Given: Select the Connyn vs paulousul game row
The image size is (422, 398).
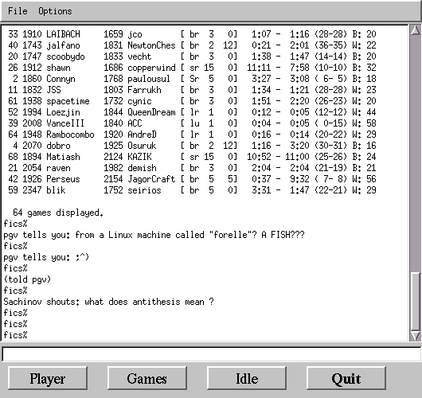Looking at the screenshot, I should [192, 79].
